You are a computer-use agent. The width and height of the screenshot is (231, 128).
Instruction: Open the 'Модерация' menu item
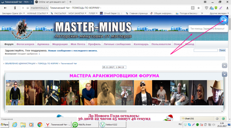[x=60, y=44]
